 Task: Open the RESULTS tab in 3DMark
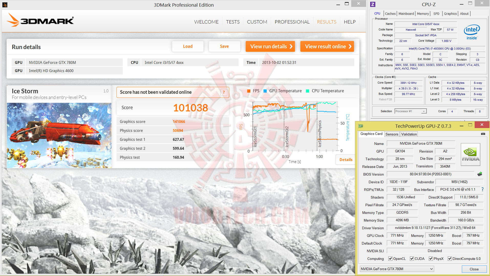click(x=327, y=22)
